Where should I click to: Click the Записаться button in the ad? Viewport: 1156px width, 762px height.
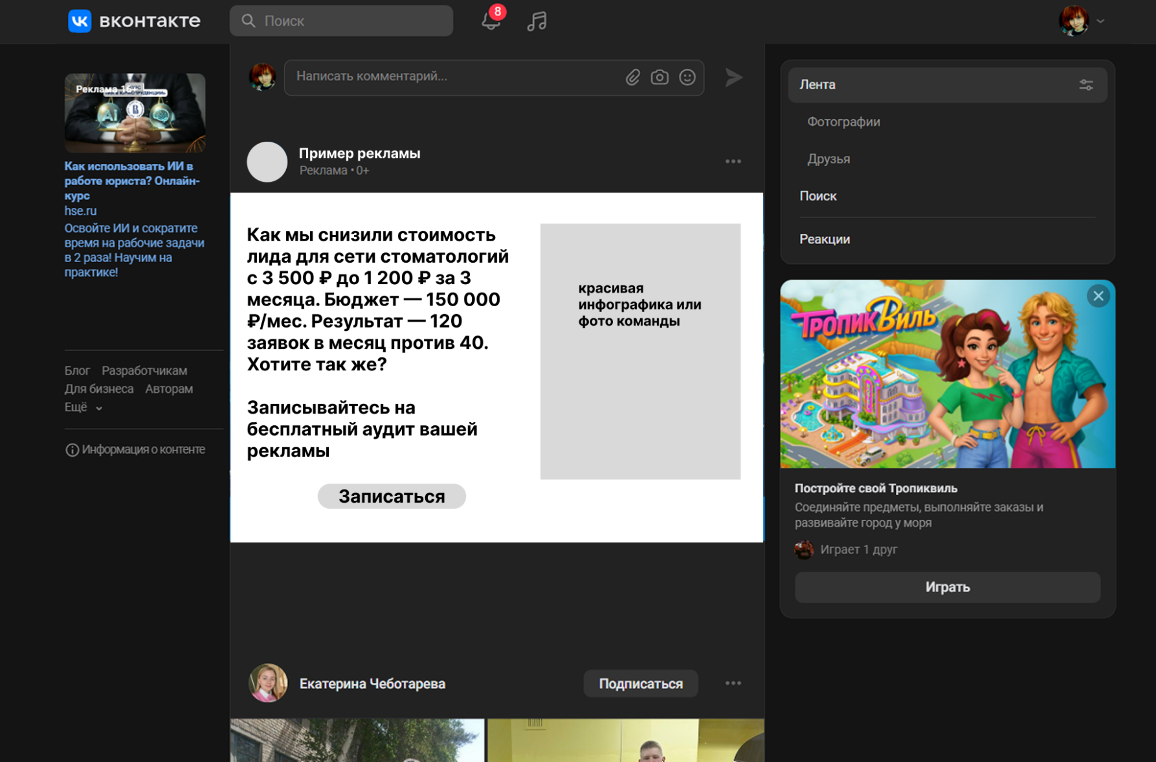pyautogui.click(x=392, y=496)
